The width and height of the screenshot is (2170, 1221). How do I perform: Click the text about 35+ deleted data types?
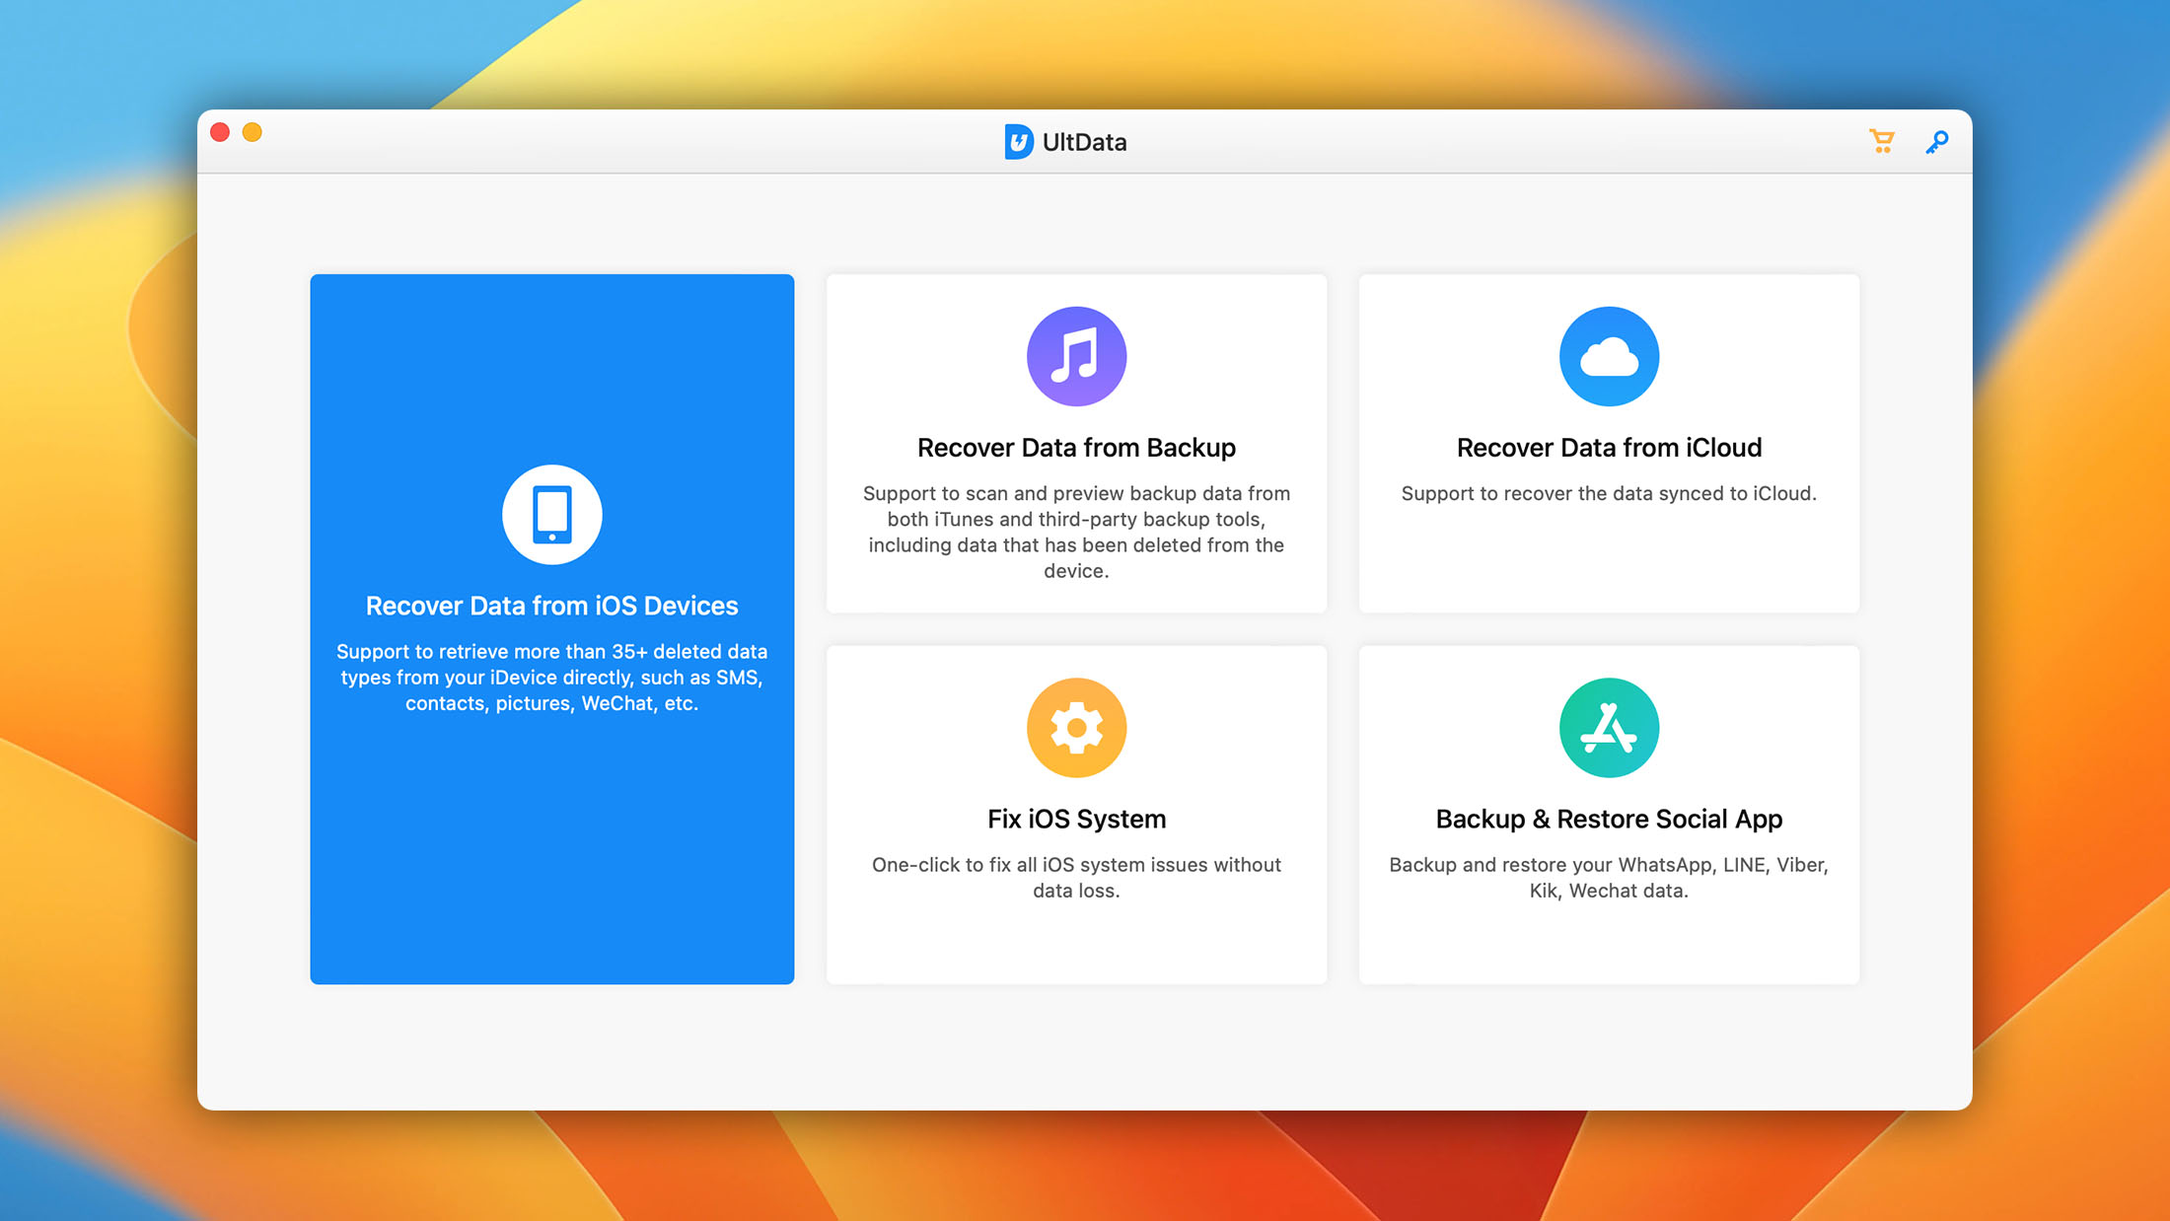click(552, 678)
